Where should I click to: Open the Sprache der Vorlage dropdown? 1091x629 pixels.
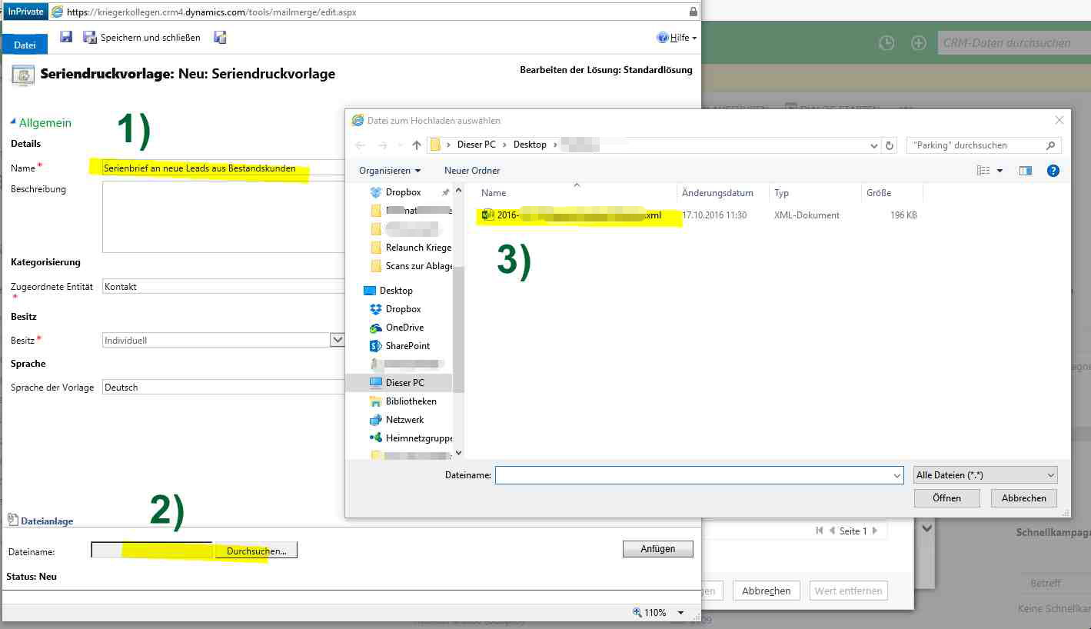pos(223,387)
